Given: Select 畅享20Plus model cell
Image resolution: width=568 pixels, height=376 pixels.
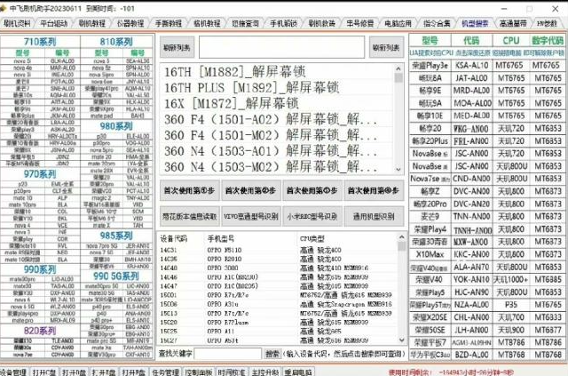Looking at the screenshot, I should pos(430,140).
